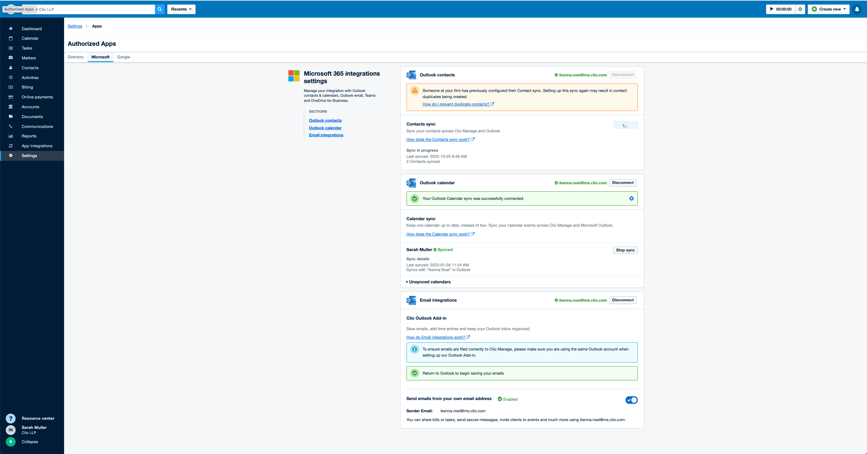Click the Contacts sync loading toggle
867x454 pixels.
pyautogui.click(x=625, y=125)
